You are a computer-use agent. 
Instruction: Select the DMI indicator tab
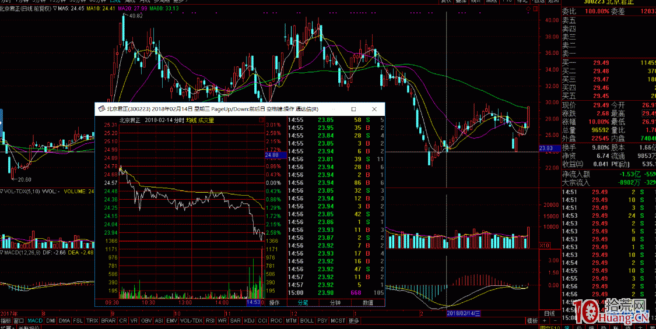click(51, 321)
